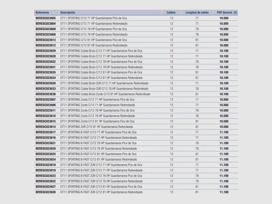Image resolution: width=272 pixels, height=204 pixels.
Task: Click reference BERESC023626
Action: (x=46, y=192)
